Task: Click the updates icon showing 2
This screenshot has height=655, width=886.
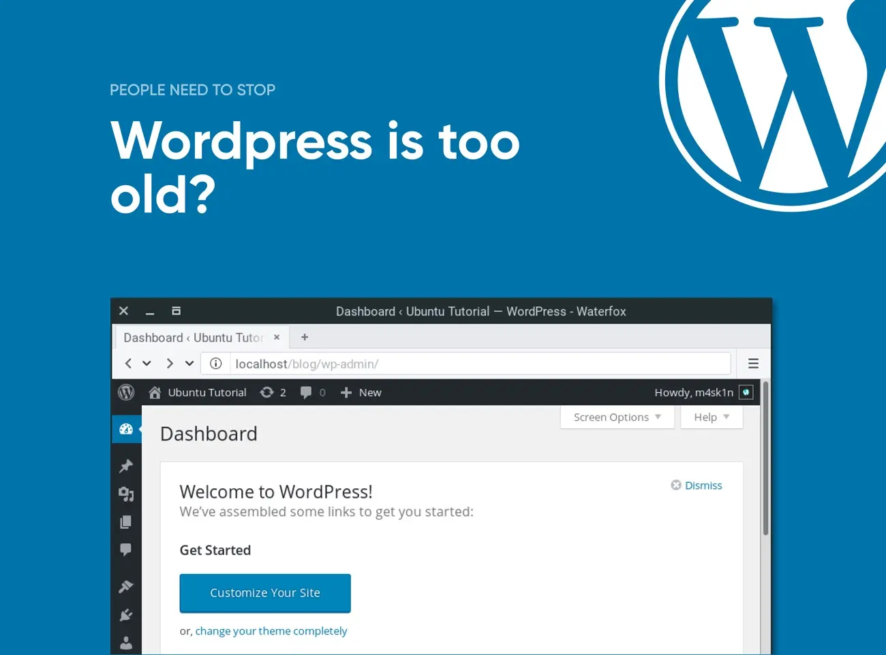Action: pyautogui.click(x=273, y=392)
